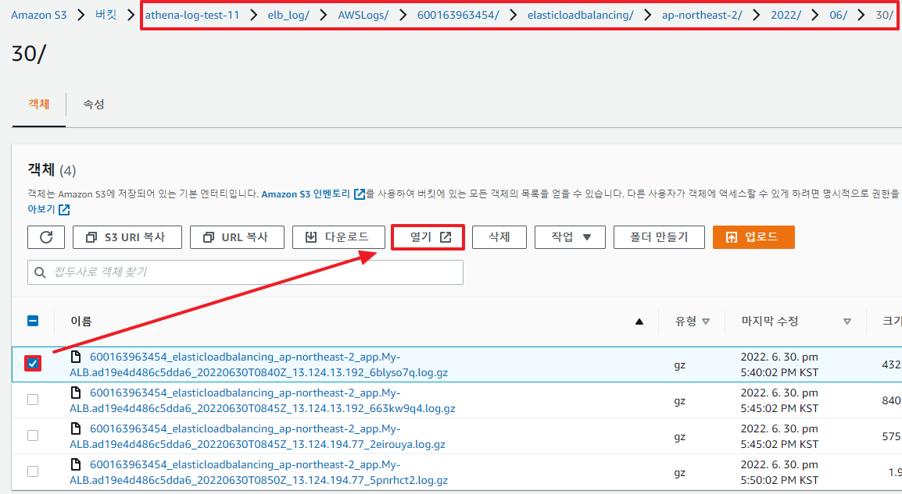The width and height of the screenshot is (902, 494).
Task: Navigate to elb_log/ breadcrumb folder
Action: point(288,15)
